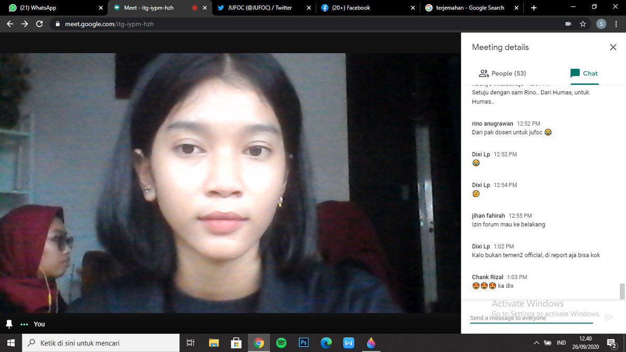Image resolution: width=626 pixels, height=352 pixels.
Task: Reload the Meet page
Action: [40, 24]
